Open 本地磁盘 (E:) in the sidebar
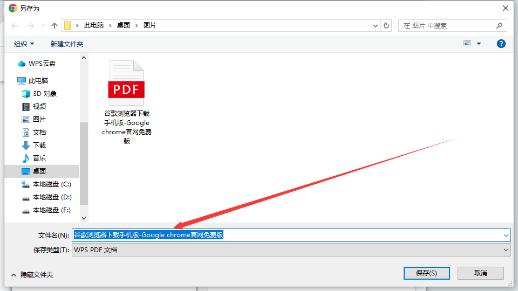 click(x=46, y=210)
